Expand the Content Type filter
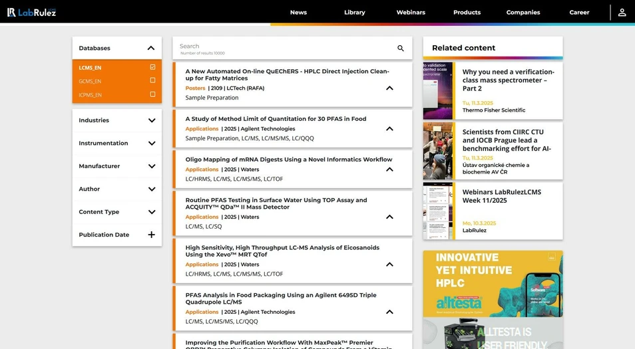 [x=152, y=212]
